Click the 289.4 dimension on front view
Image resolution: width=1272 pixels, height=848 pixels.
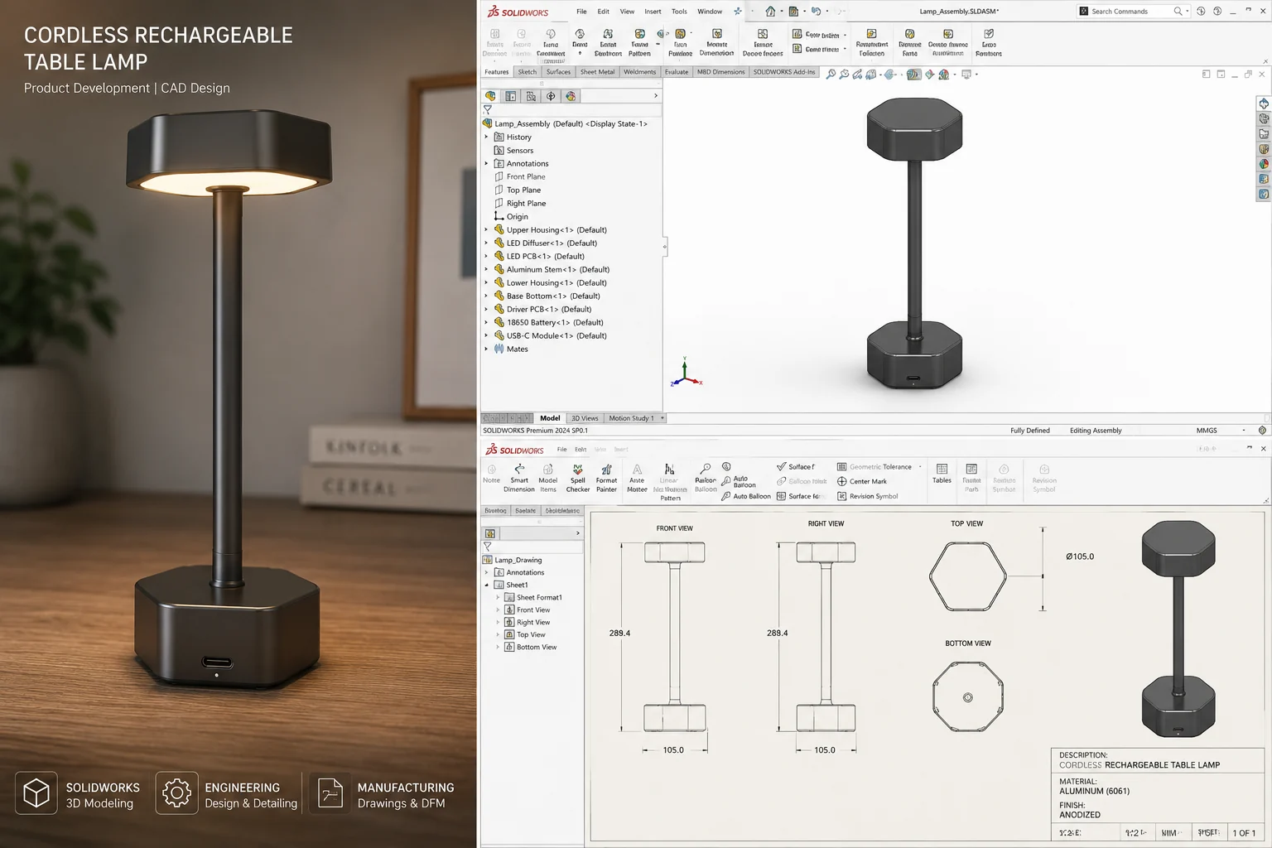click(x=619, y=633)
